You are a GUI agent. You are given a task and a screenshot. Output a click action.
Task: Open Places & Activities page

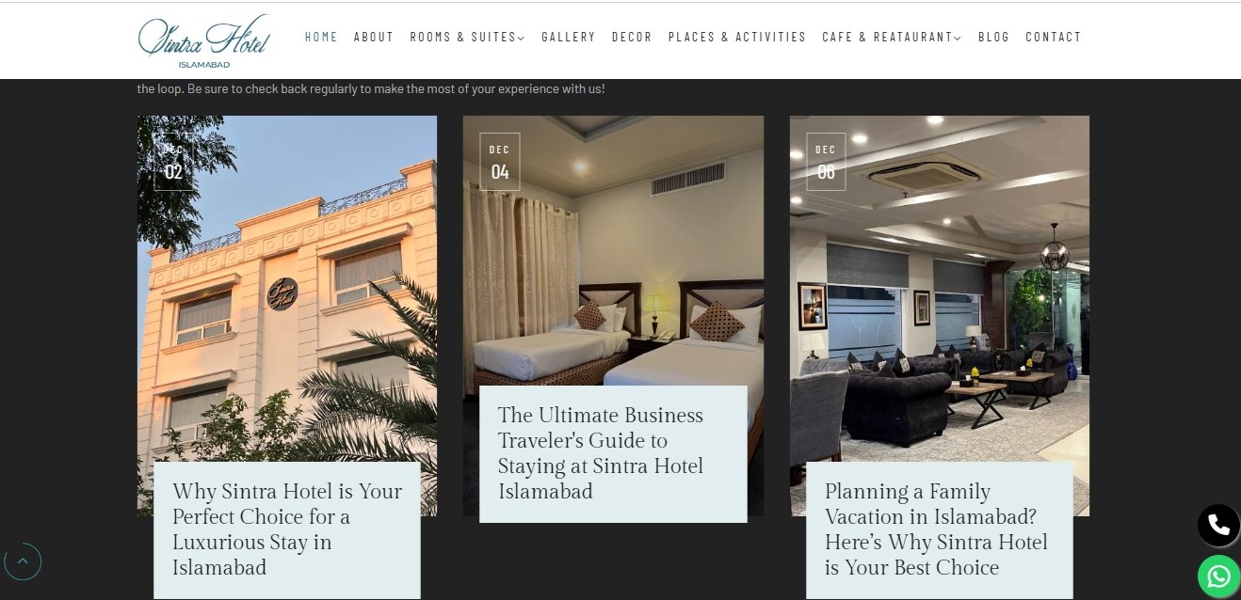[x=737, y=37]
